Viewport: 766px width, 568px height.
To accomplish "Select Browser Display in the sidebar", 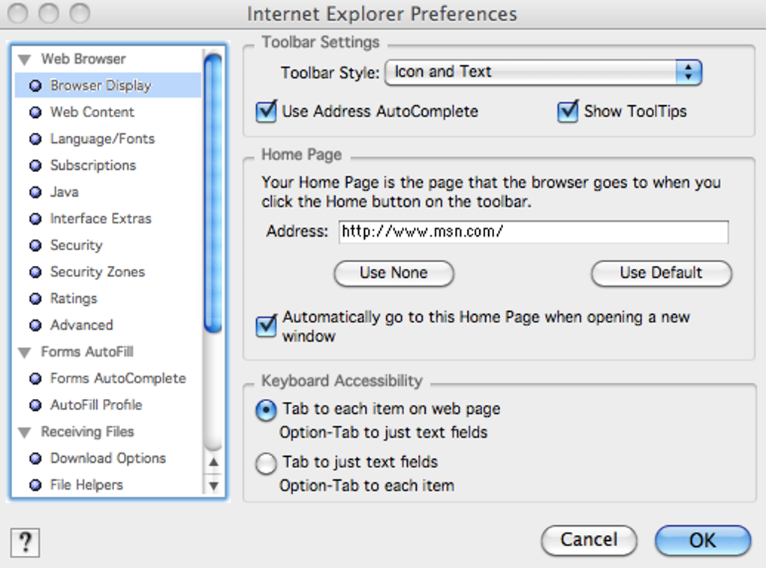I will [108, 86].
